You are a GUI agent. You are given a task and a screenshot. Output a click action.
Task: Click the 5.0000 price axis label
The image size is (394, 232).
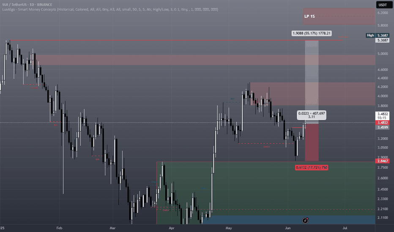(x=383, y=54)
